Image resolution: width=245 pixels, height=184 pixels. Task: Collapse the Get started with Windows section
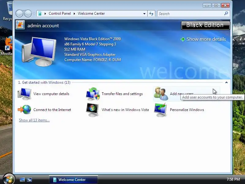tap(226, 82)
